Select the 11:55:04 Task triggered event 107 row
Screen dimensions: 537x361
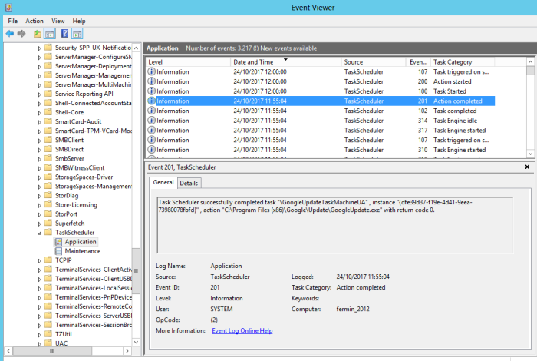pyautogui.click(x=320, y=140)
